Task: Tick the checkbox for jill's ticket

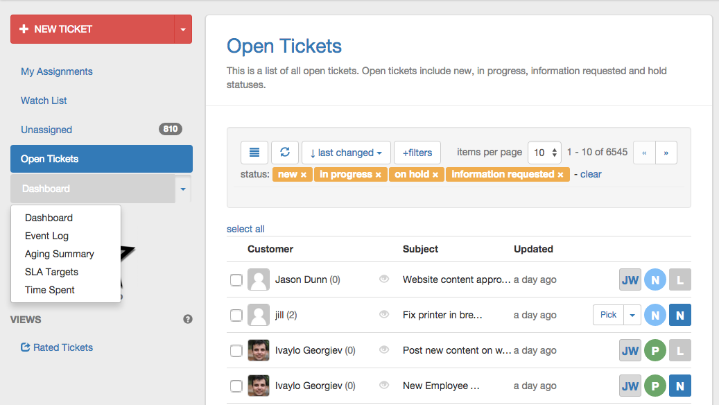Action: [236, 316]
